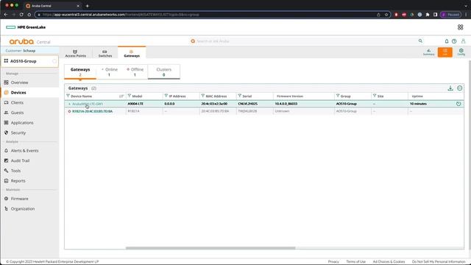Open the help question mark icon

click(454, 41)
